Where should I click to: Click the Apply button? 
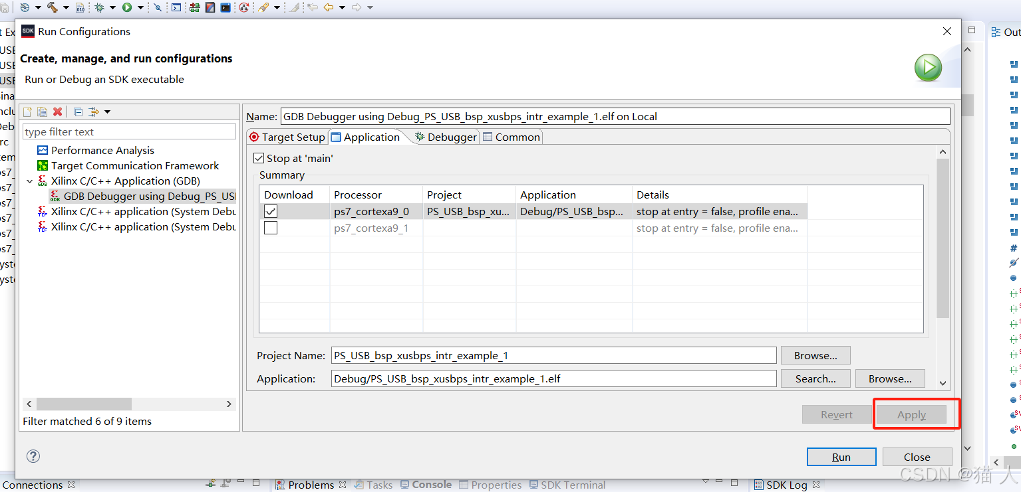911,414
